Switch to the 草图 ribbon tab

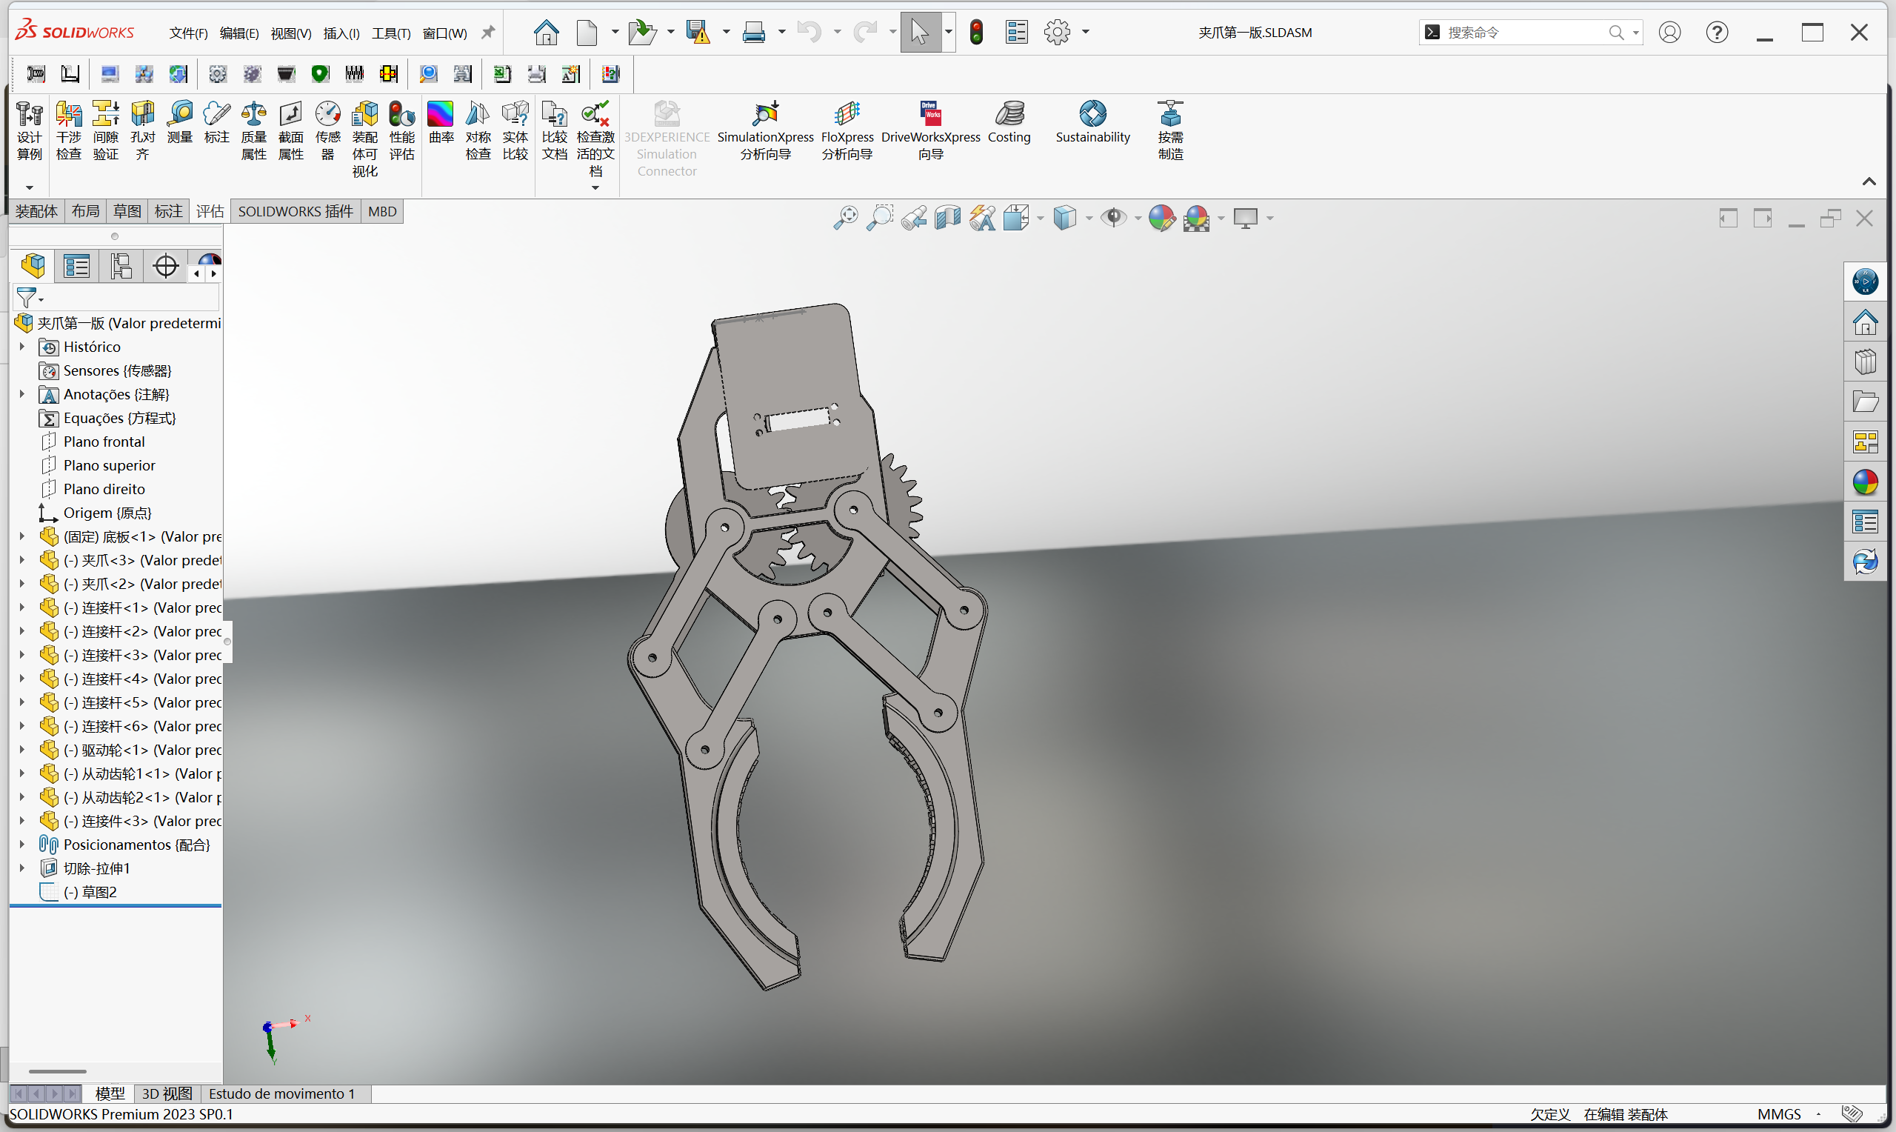[x=127, y=211]
